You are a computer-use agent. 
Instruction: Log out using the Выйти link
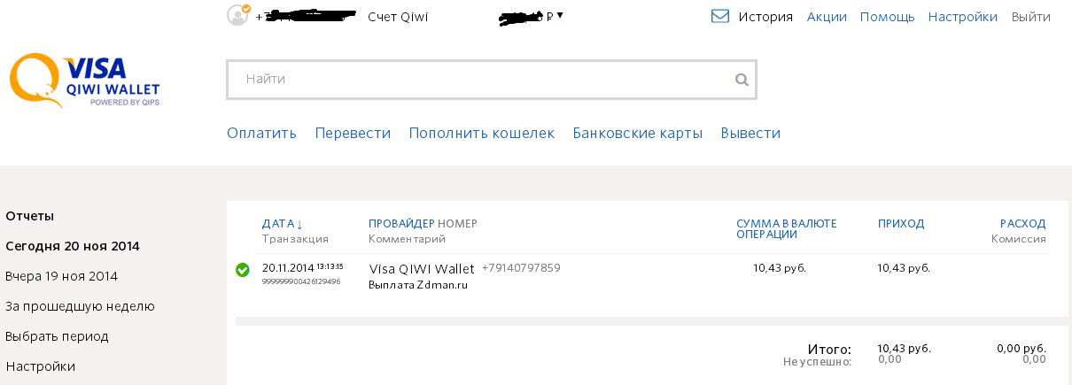[x=1030, y=17]
